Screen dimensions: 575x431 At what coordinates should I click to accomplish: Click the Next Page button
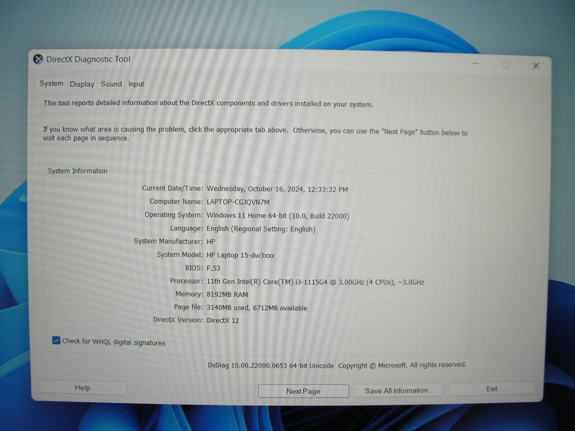(x=303, y=391)
